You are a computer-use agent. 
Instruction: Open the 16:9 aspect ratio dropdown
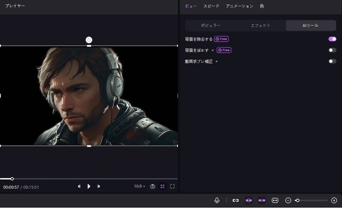[139, 187]
